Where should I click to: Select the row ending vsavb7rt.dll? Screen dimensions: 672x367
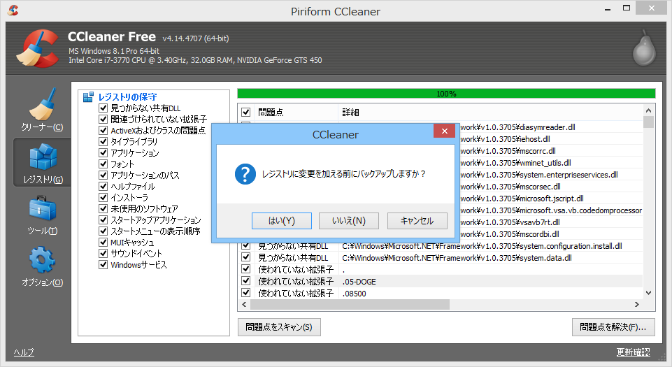[x=551, y=222]
